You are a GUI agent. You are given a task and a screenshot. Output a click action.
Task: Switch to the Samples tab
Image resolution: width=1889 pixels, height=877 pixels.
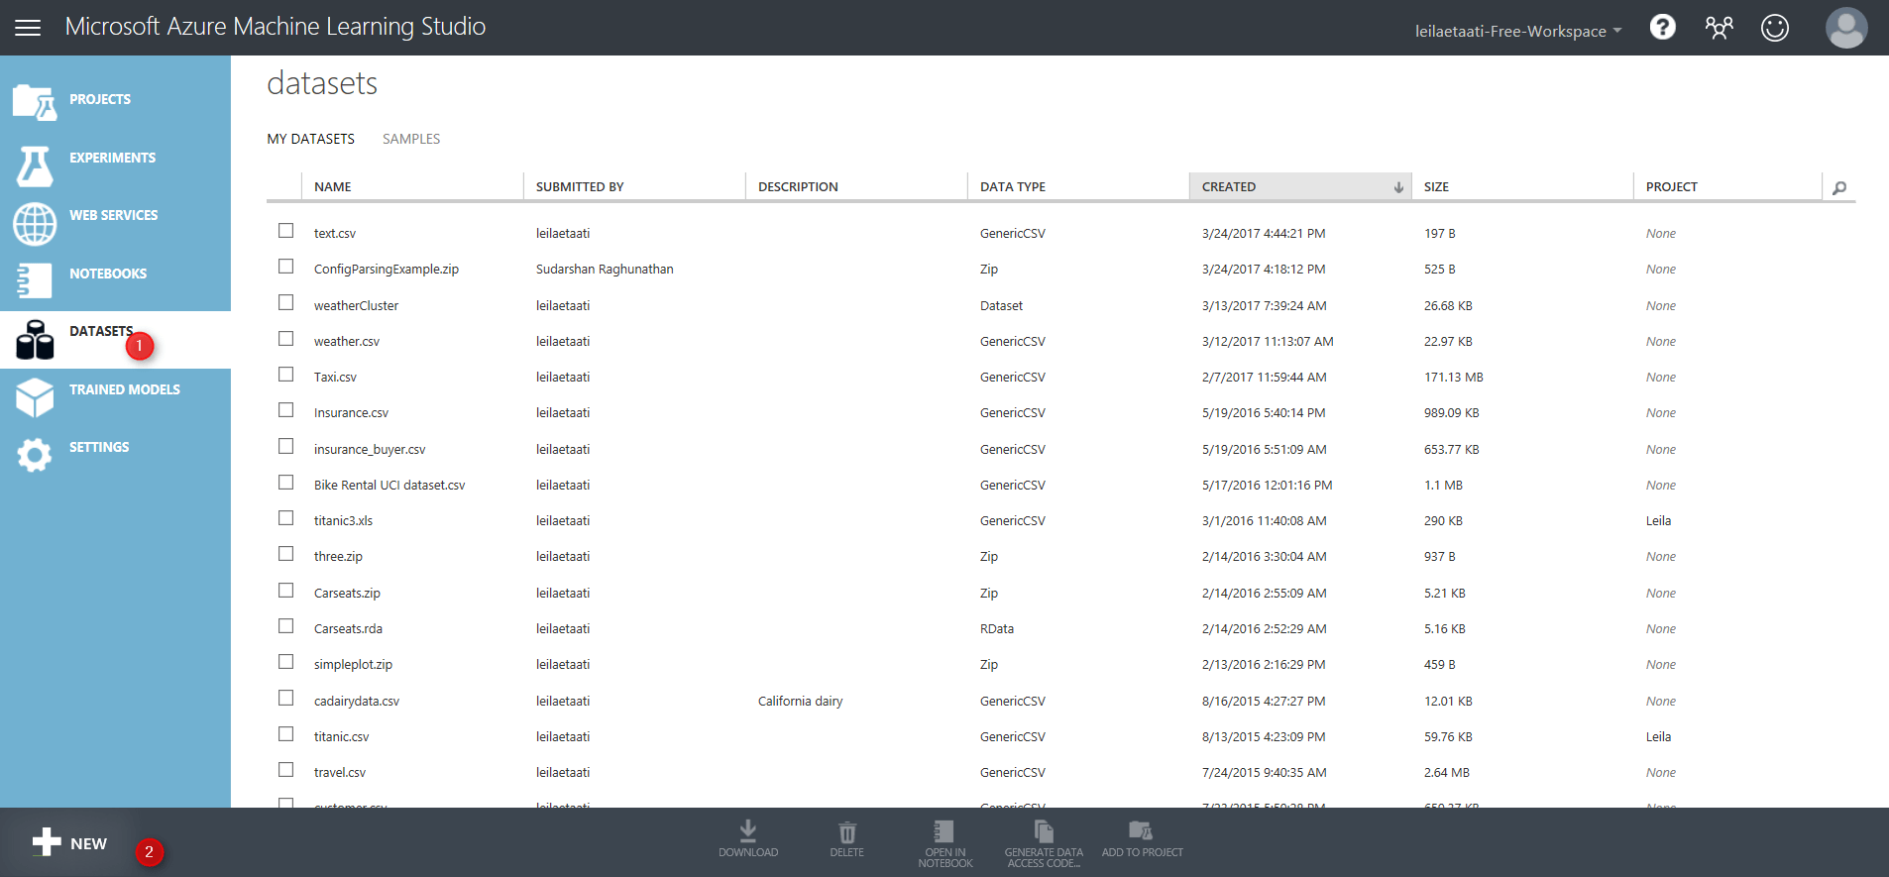click(x=411, y=139)
